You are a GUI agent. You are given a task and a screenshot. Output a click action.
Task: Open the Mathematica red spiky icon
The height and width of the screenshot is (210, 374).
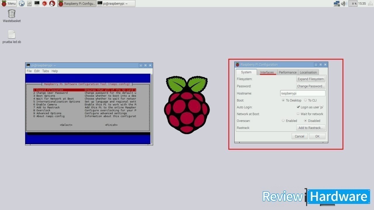pyautogui.click(x=44, y=3)
